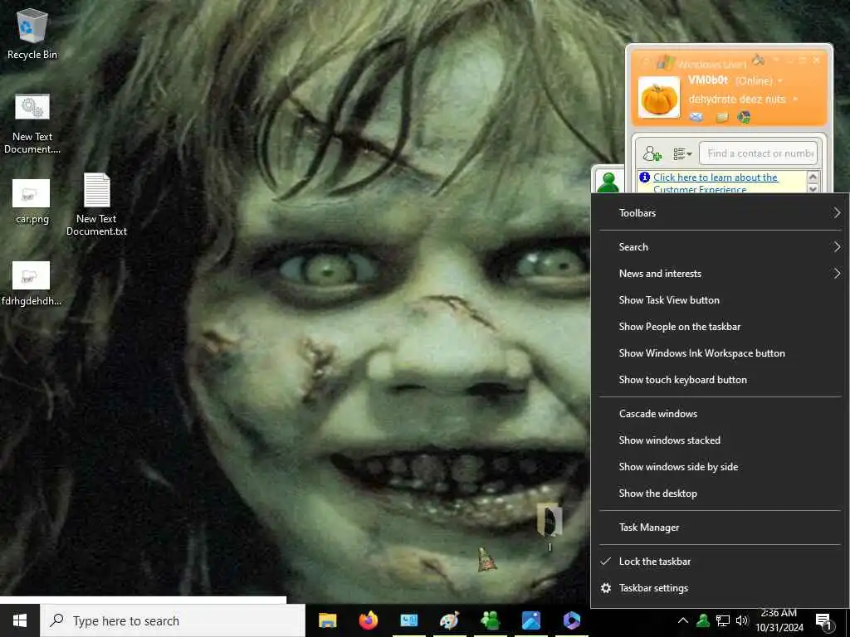Click the clock showing 2:36 AM

click(x=779, y=620)
